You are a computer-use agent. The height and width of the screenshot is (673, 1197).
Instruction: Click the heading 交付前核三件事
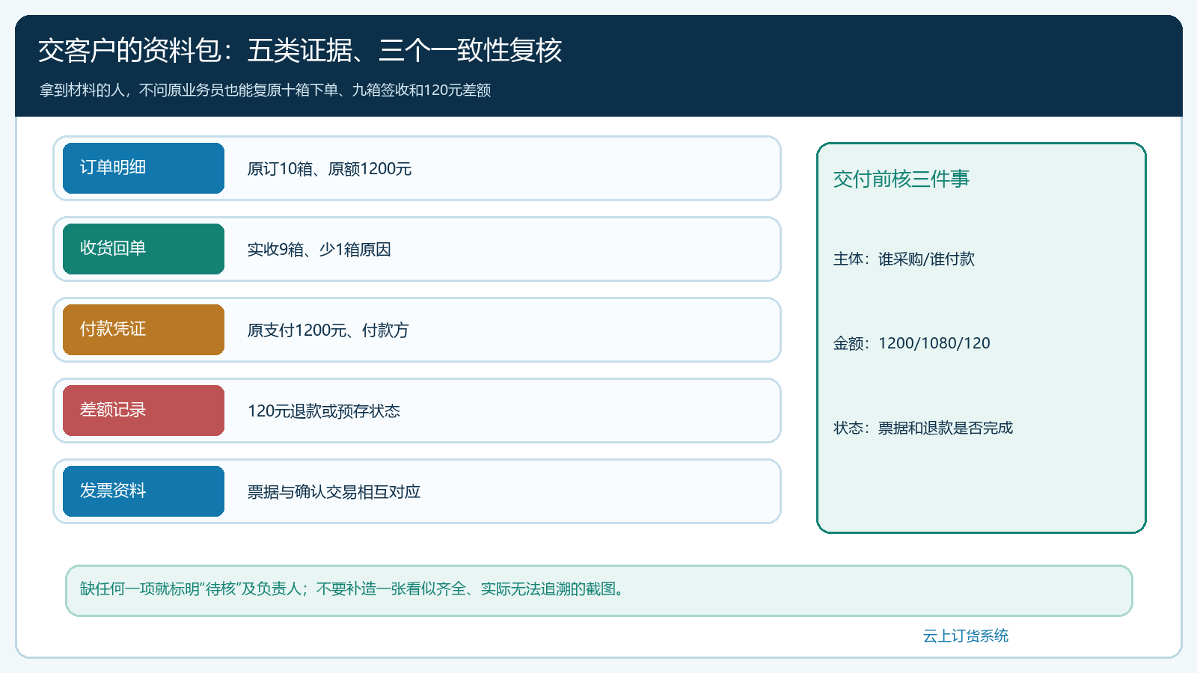(x=901, y=179)
